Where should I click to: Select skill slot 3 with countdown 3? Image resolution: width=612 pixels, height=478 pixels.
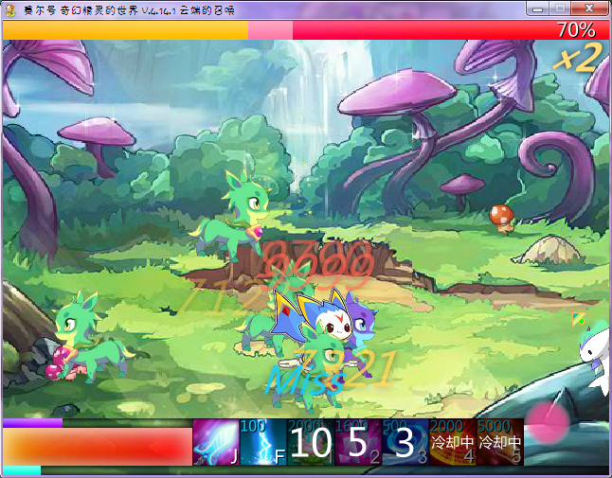[x=405, y=442]
